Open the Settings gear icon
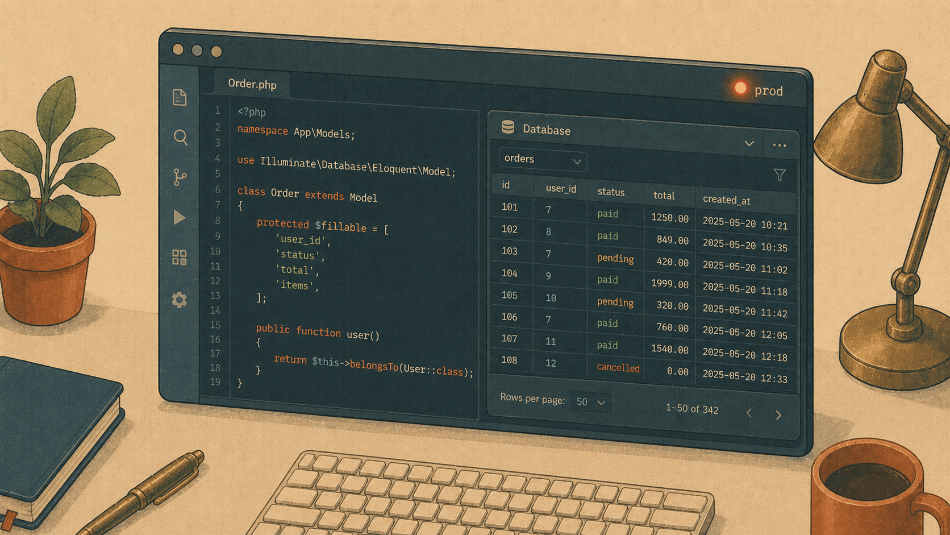 click(180, 300)
